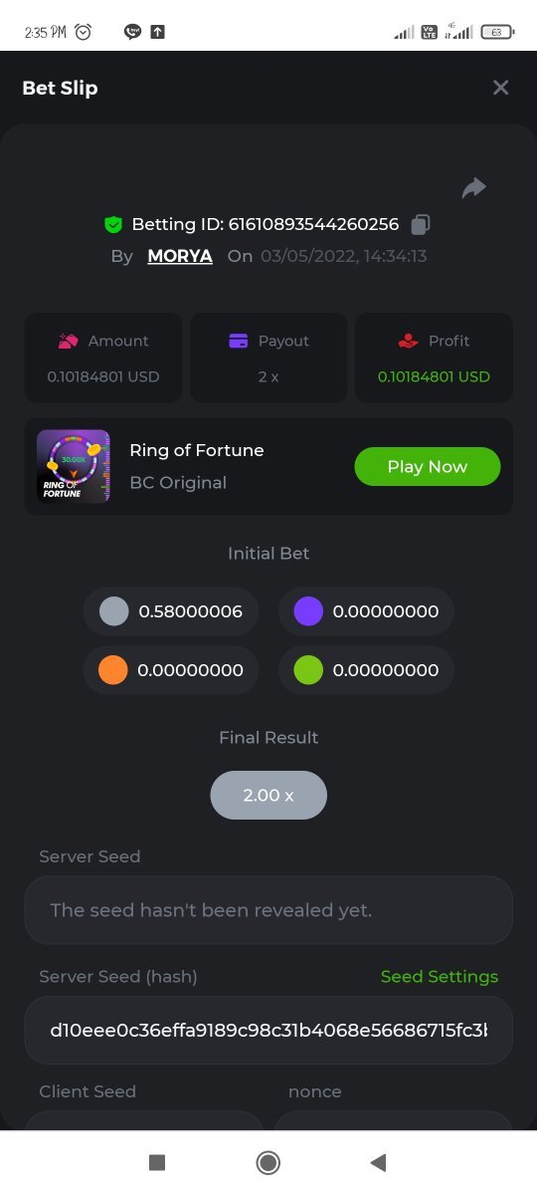Select the purple color bet circle

(x=309, y=611)
